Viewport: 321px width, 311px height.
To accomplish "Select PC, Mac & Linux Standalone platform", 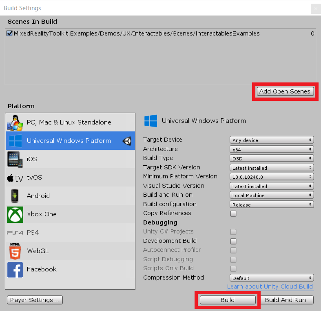I will [70, 122].
